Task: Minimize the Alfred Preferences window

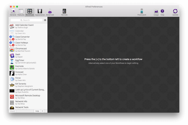Action: click(14, 7)
